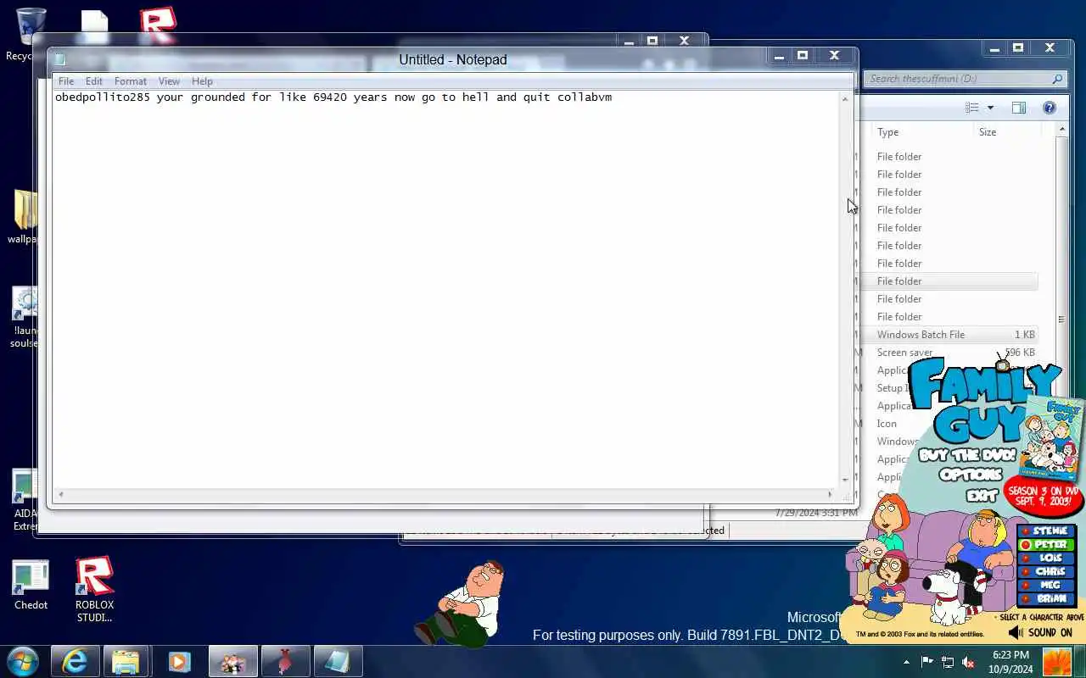Viewport: 1086px width, 678px height.
Task: Open the Explorer view options dropdown arrow
Action: coord(990,108)
